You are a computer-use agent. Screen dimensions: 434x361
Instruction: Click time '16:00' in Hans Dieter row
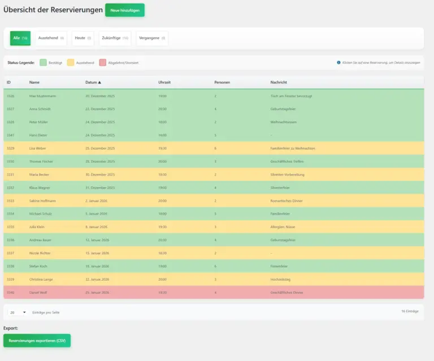click(x=163, y=135)
